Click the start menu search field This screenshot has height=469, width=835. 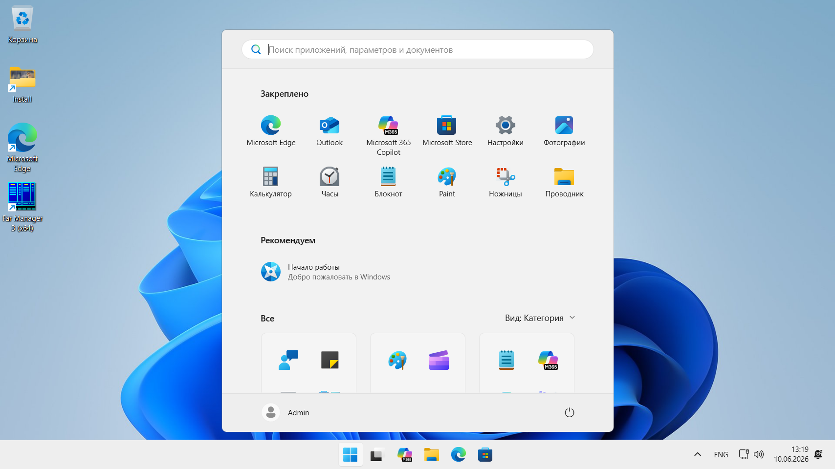(x=417, y=49)
